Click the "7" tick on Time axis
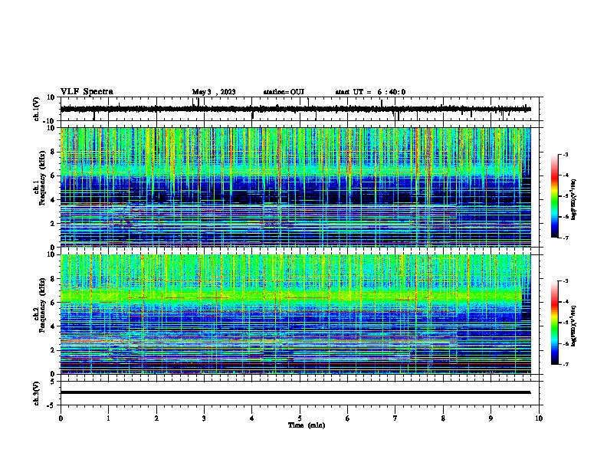This screenshot has width=607, height=469. point(395,418)
